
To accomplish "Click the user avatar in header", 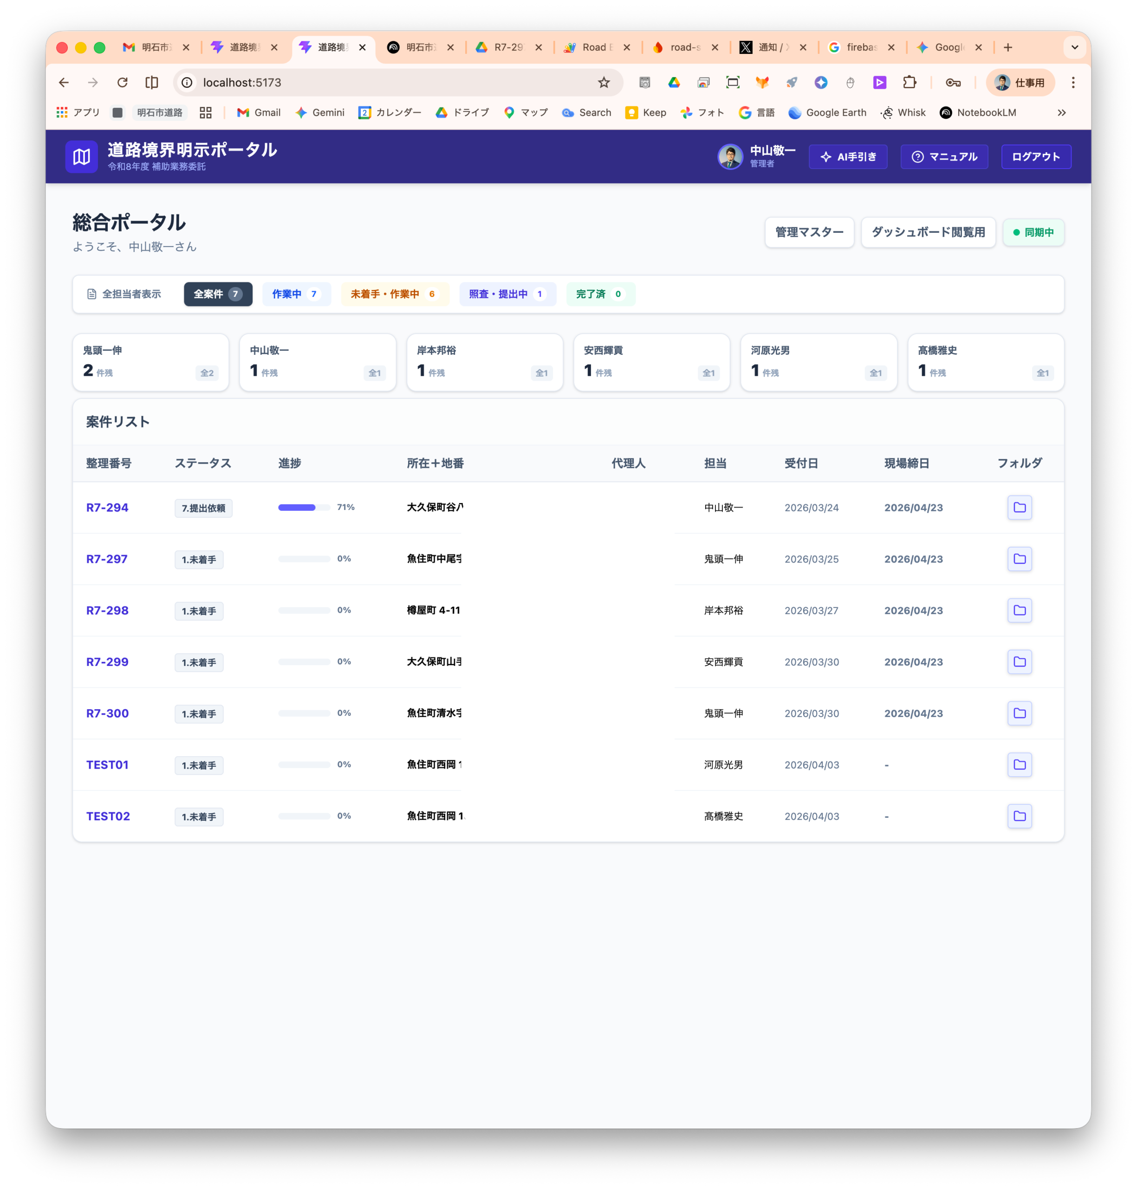I will click(x=730, y=157).
